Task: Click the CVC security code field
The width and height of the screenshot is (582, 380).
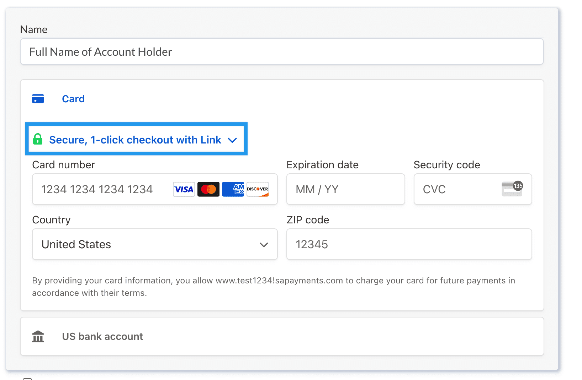Action: point(459,189)
